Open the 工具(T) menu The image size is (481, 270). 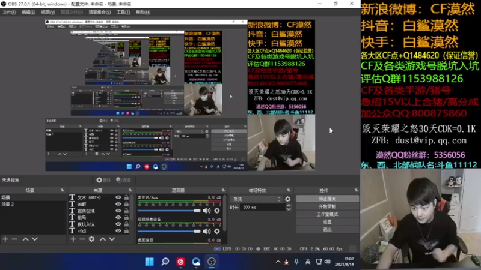tap(123, 12)
